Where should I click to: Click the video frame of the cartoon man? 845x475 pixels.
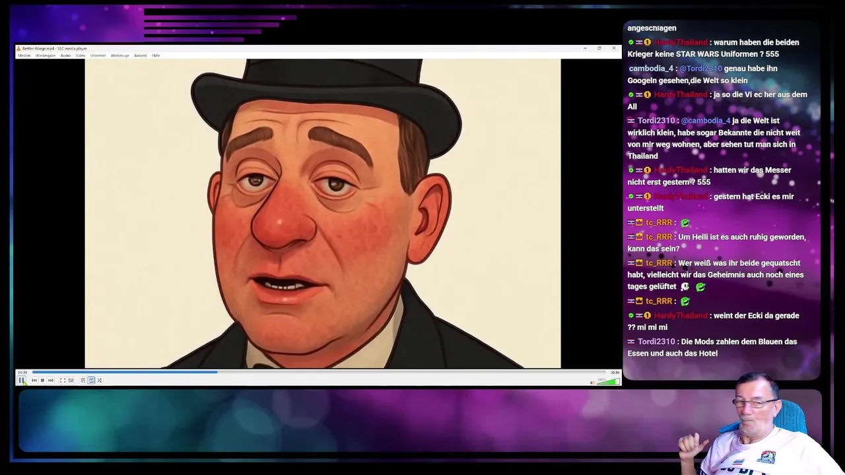point(323,213)
